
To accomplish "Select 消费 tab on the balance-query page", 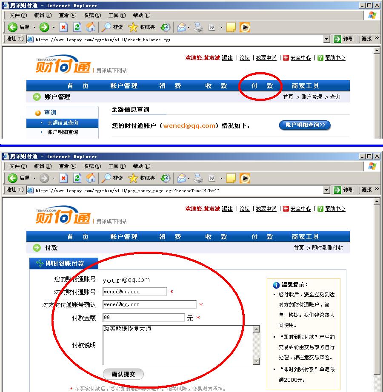I will 170,86.
